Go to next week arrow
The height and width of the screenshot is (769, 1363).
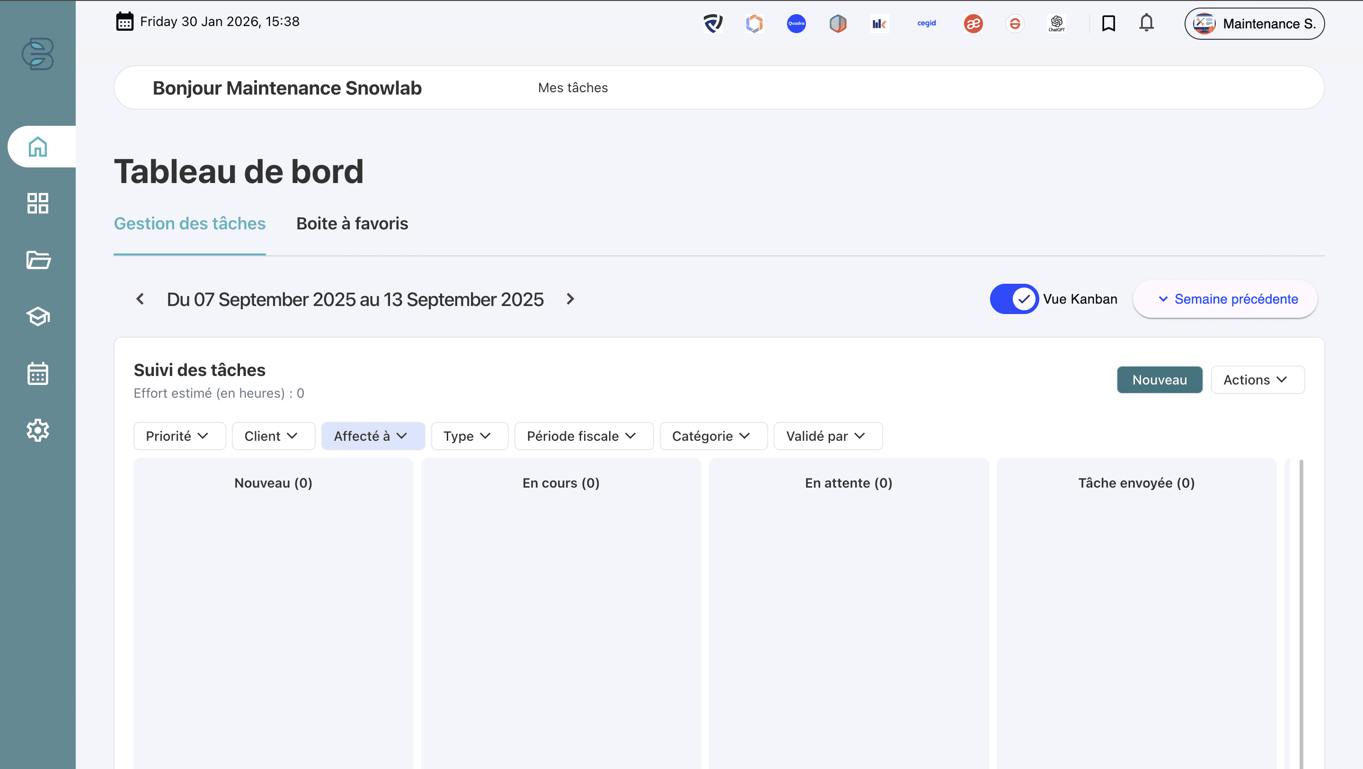570,299
